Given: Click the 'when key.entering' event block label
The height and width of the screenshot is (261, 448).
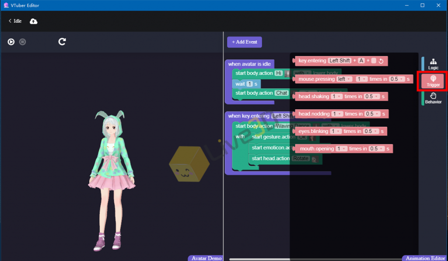Looking at the screenshot, I should 248,116.
